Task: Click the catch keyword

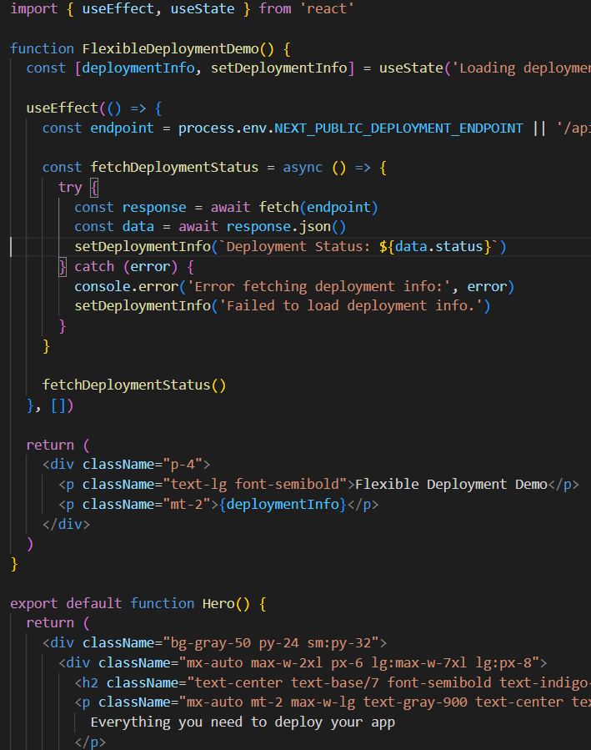Action: [x=94, y=267]
